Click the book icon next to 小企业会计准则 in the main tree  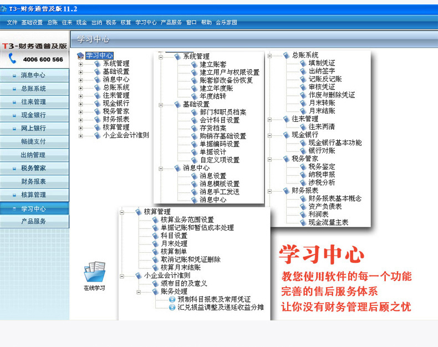point(97,135)
